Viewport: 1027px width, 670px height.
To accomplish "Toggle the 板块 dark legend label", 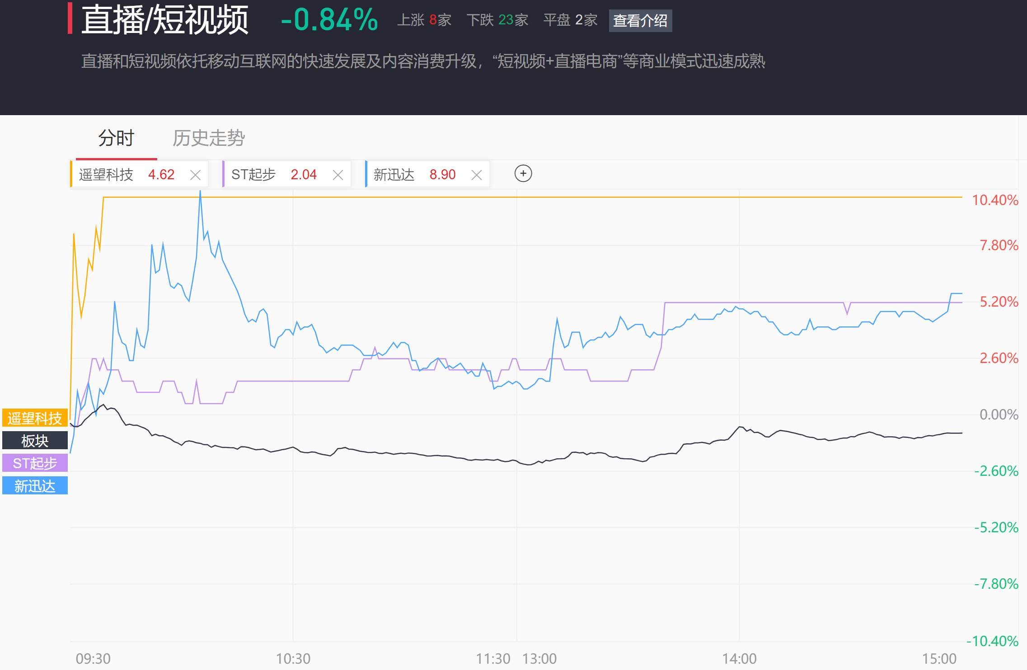I will pos(35,441).
